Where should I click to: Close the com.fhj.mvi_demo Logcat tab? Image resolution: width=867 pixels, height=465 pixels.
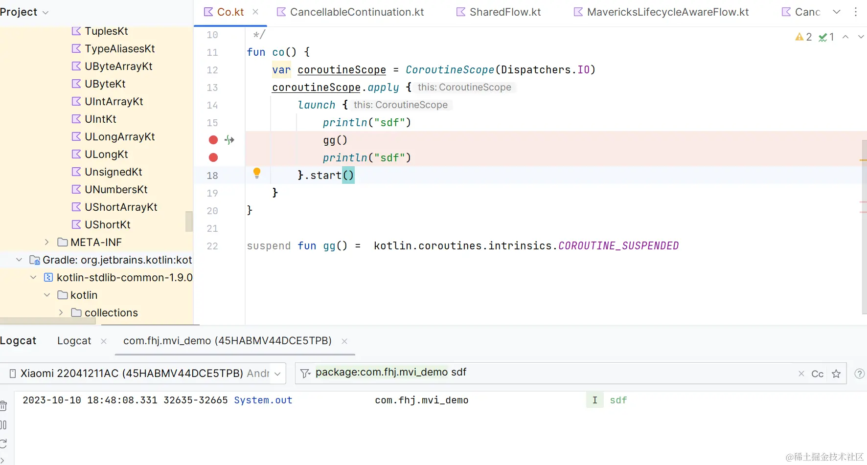[x=344, y=342]
